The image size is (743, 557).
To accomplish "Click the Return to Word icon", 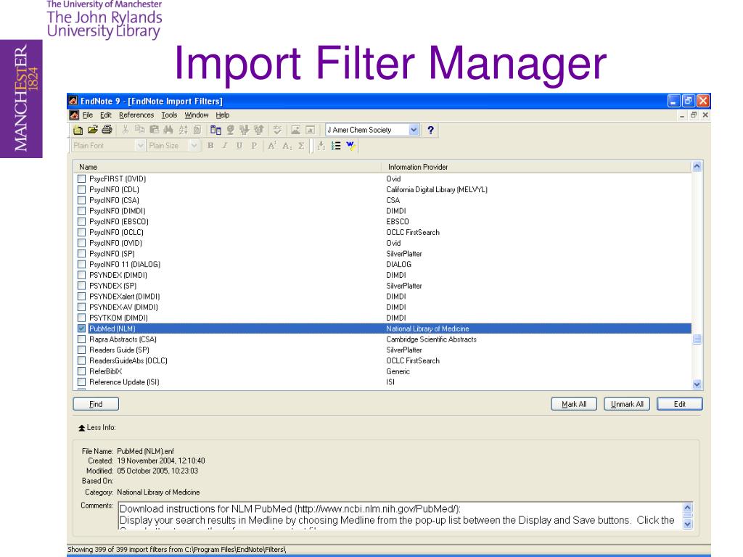I will click(350, 146).
